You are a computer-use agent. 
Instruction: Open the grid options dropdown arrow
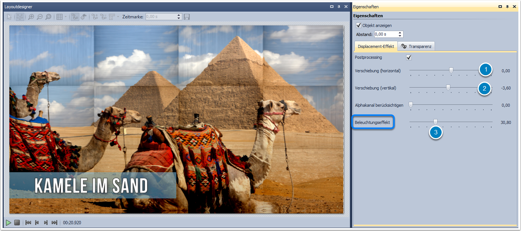[66, 17]
